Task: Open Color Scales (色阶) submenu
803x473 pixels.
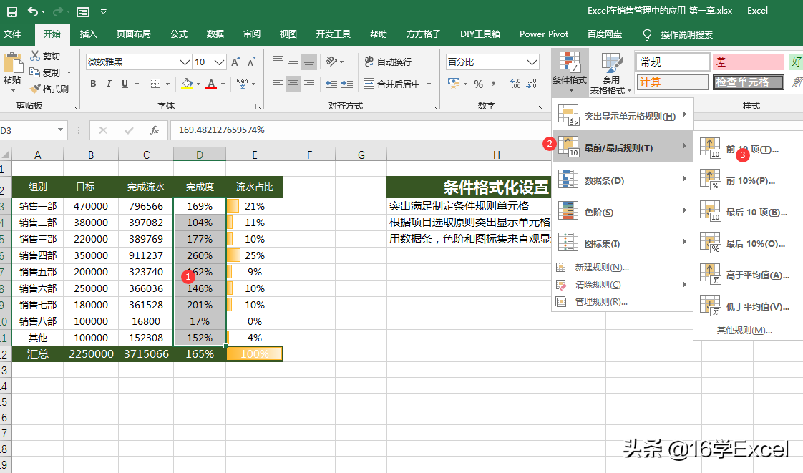Action: (622, 212)
